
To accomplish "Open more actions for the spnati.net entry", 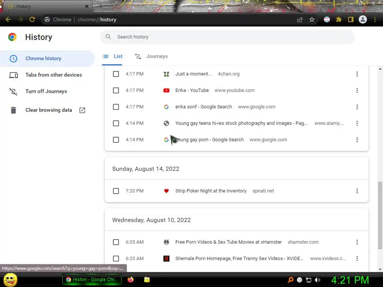I will [357, 191].
